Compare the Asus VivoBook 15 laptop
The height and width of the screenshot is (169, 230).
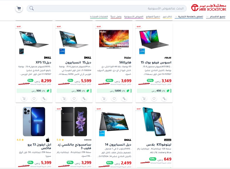click(164, 99)
